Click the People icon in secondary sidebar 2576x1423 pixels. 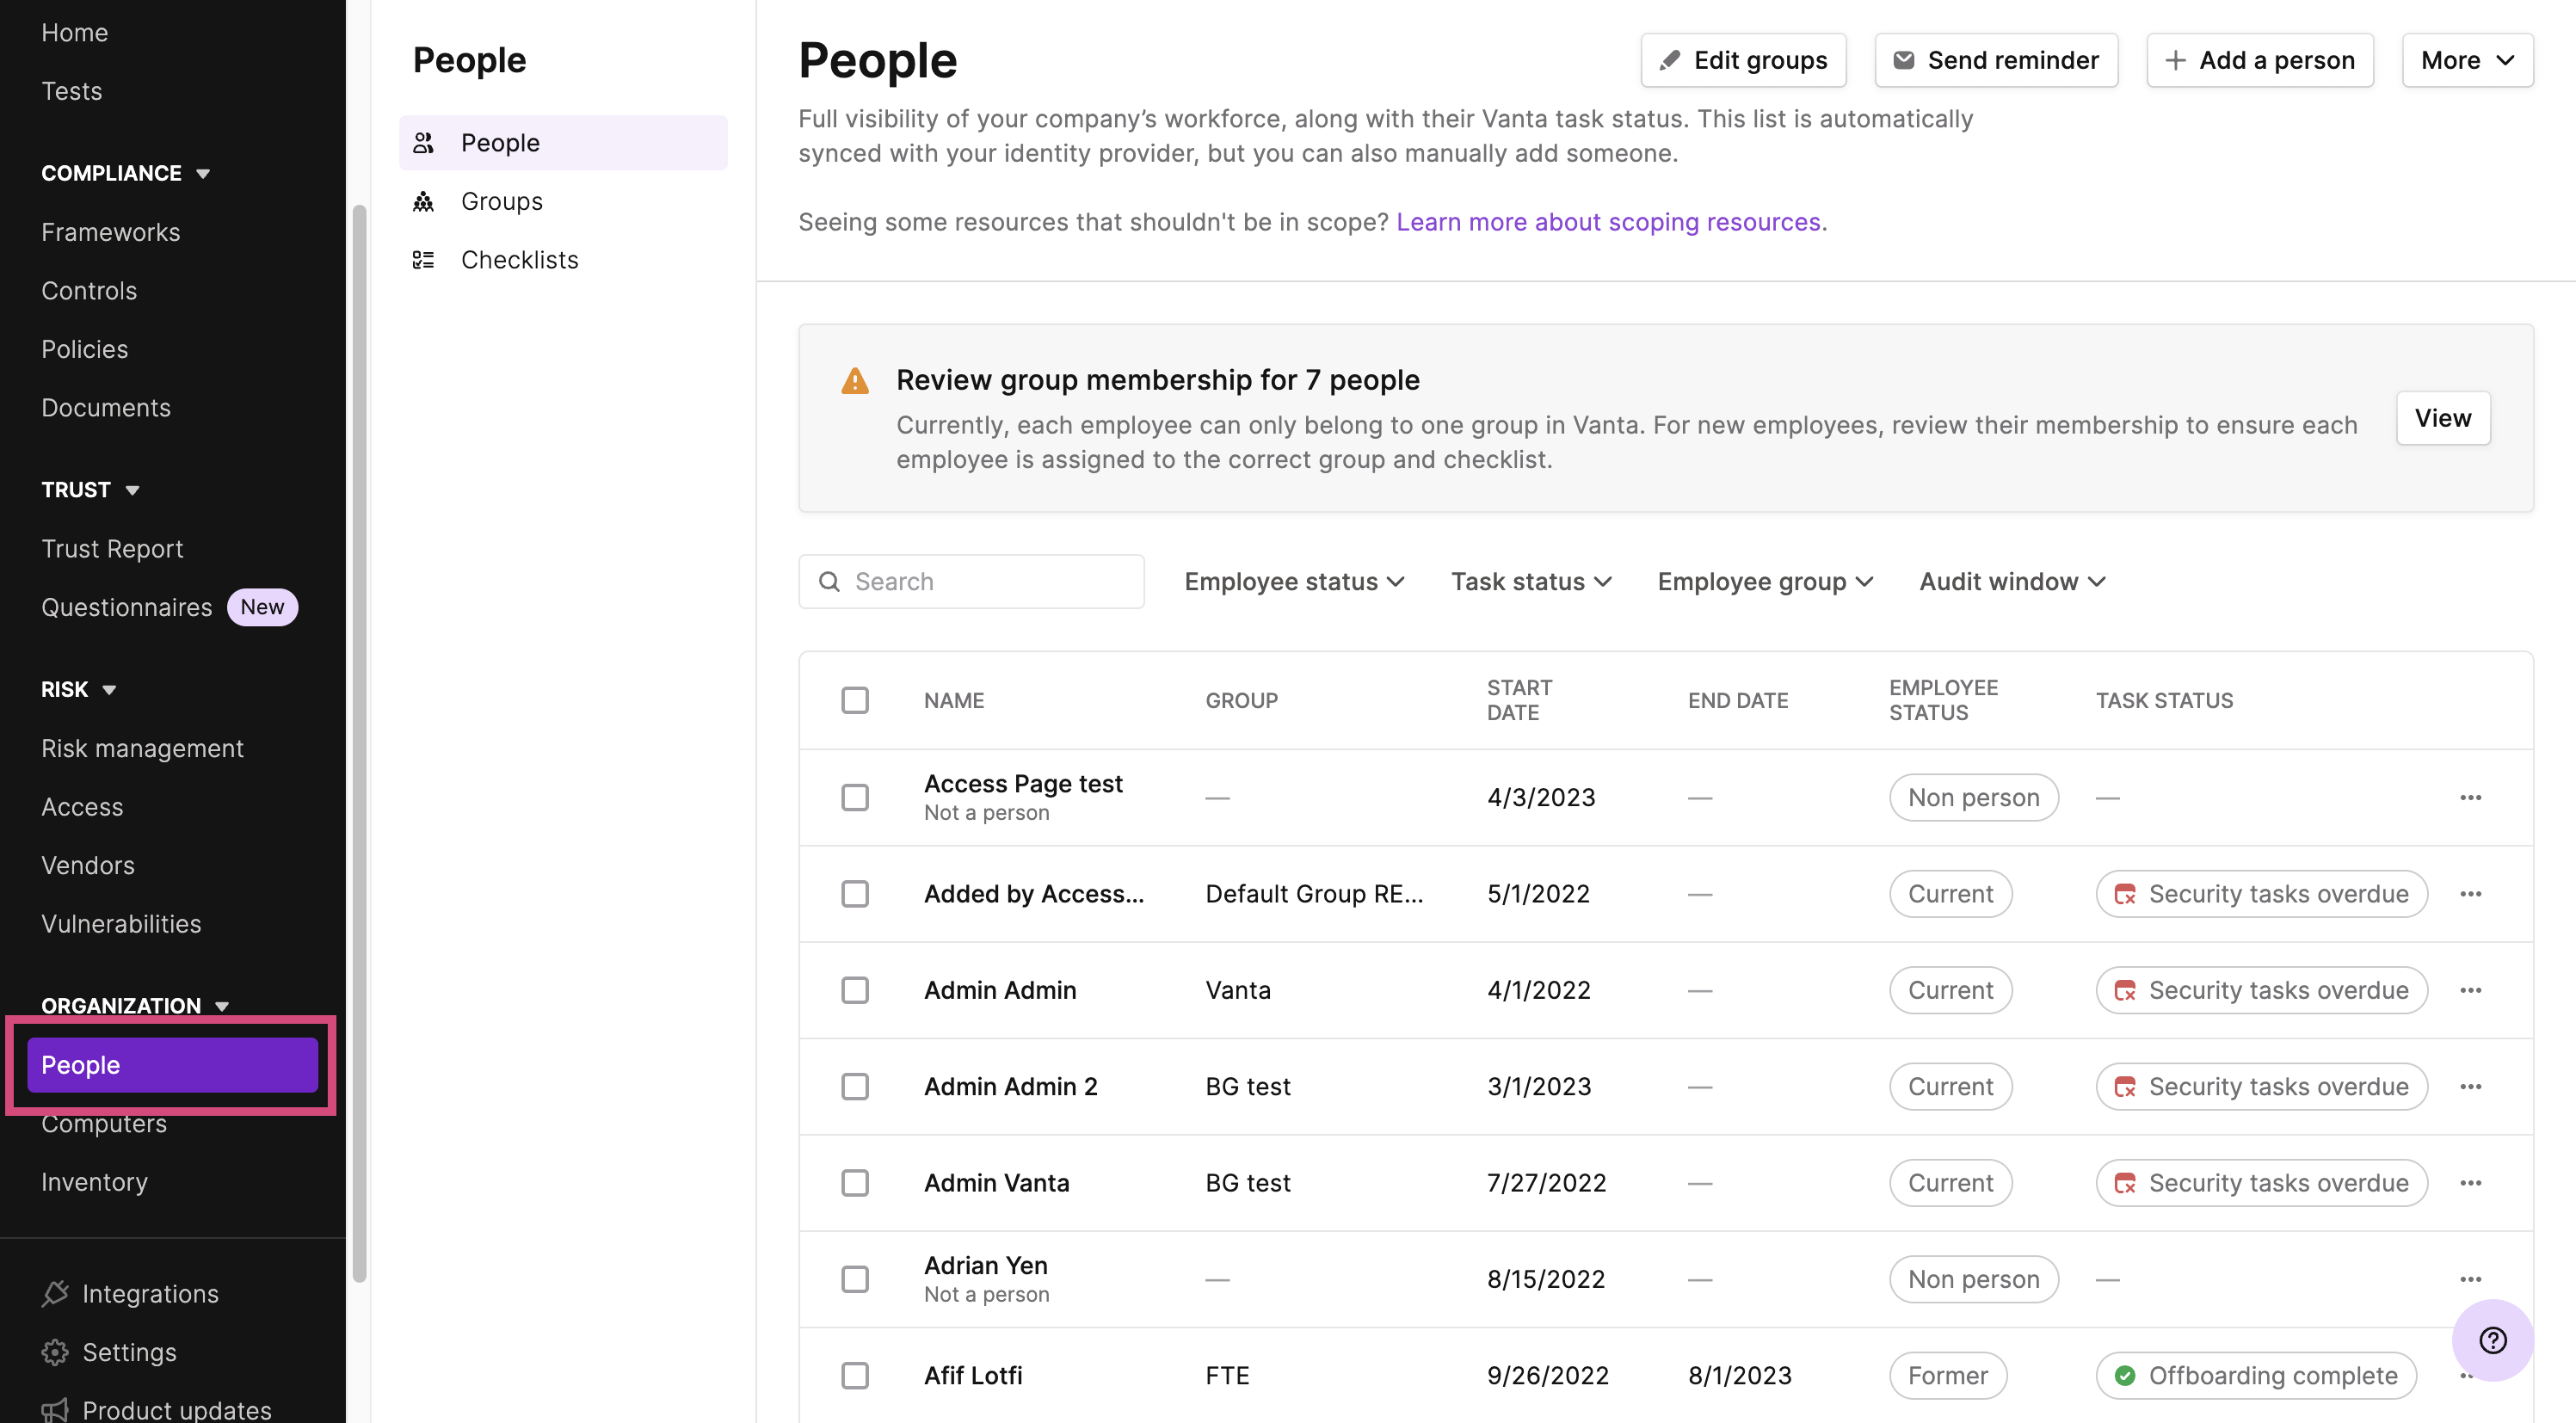424,143
